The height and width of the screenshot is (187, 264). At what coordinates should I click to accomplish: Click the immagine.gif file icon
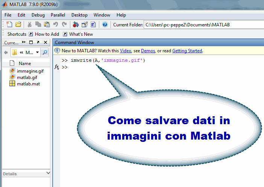pyautogui.click(x=12, y=71)
